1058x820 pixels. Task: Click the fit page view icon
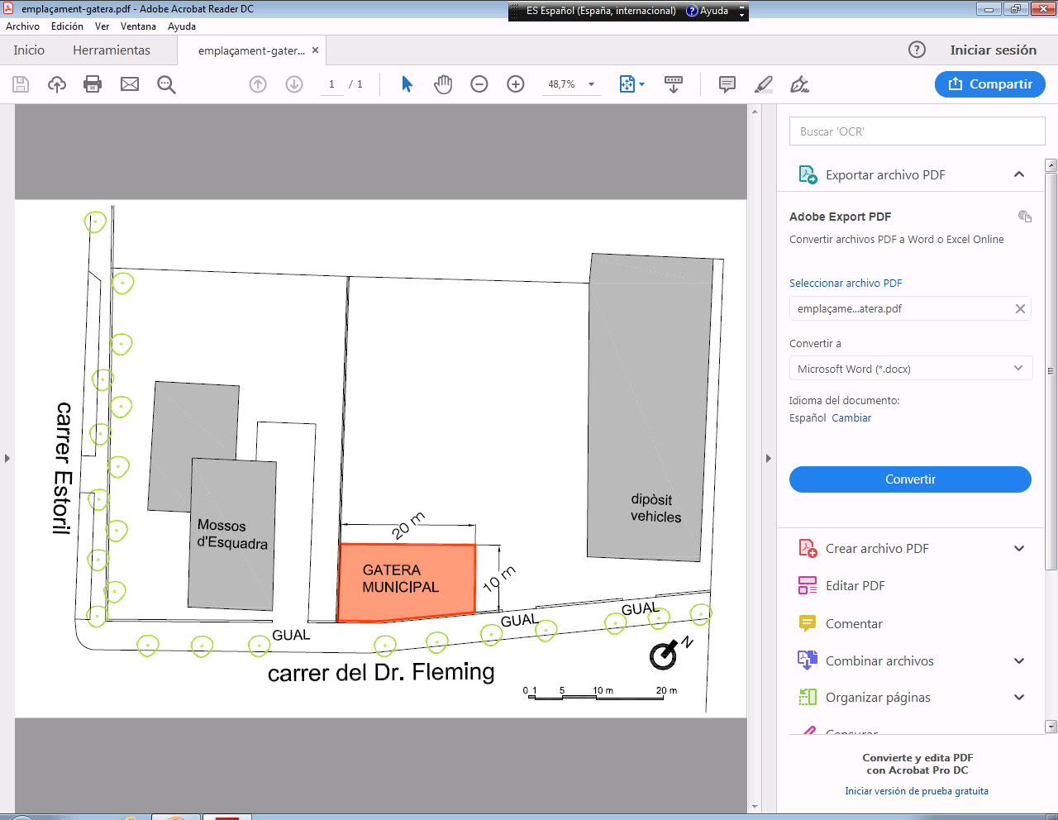tap(627, 84)
